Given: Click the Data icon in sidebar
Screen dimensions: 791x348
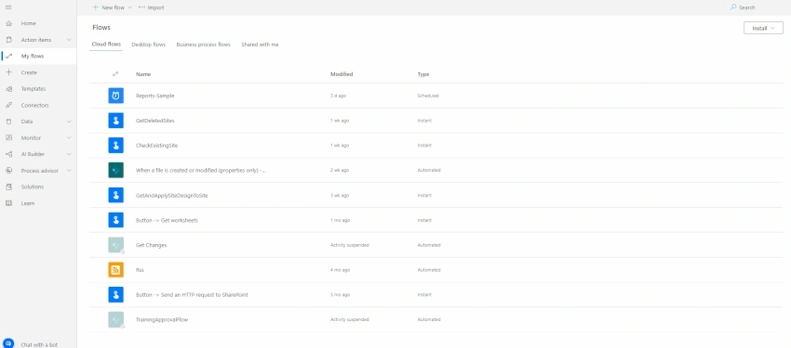Looking at the screenshot, I should (8, 122).
